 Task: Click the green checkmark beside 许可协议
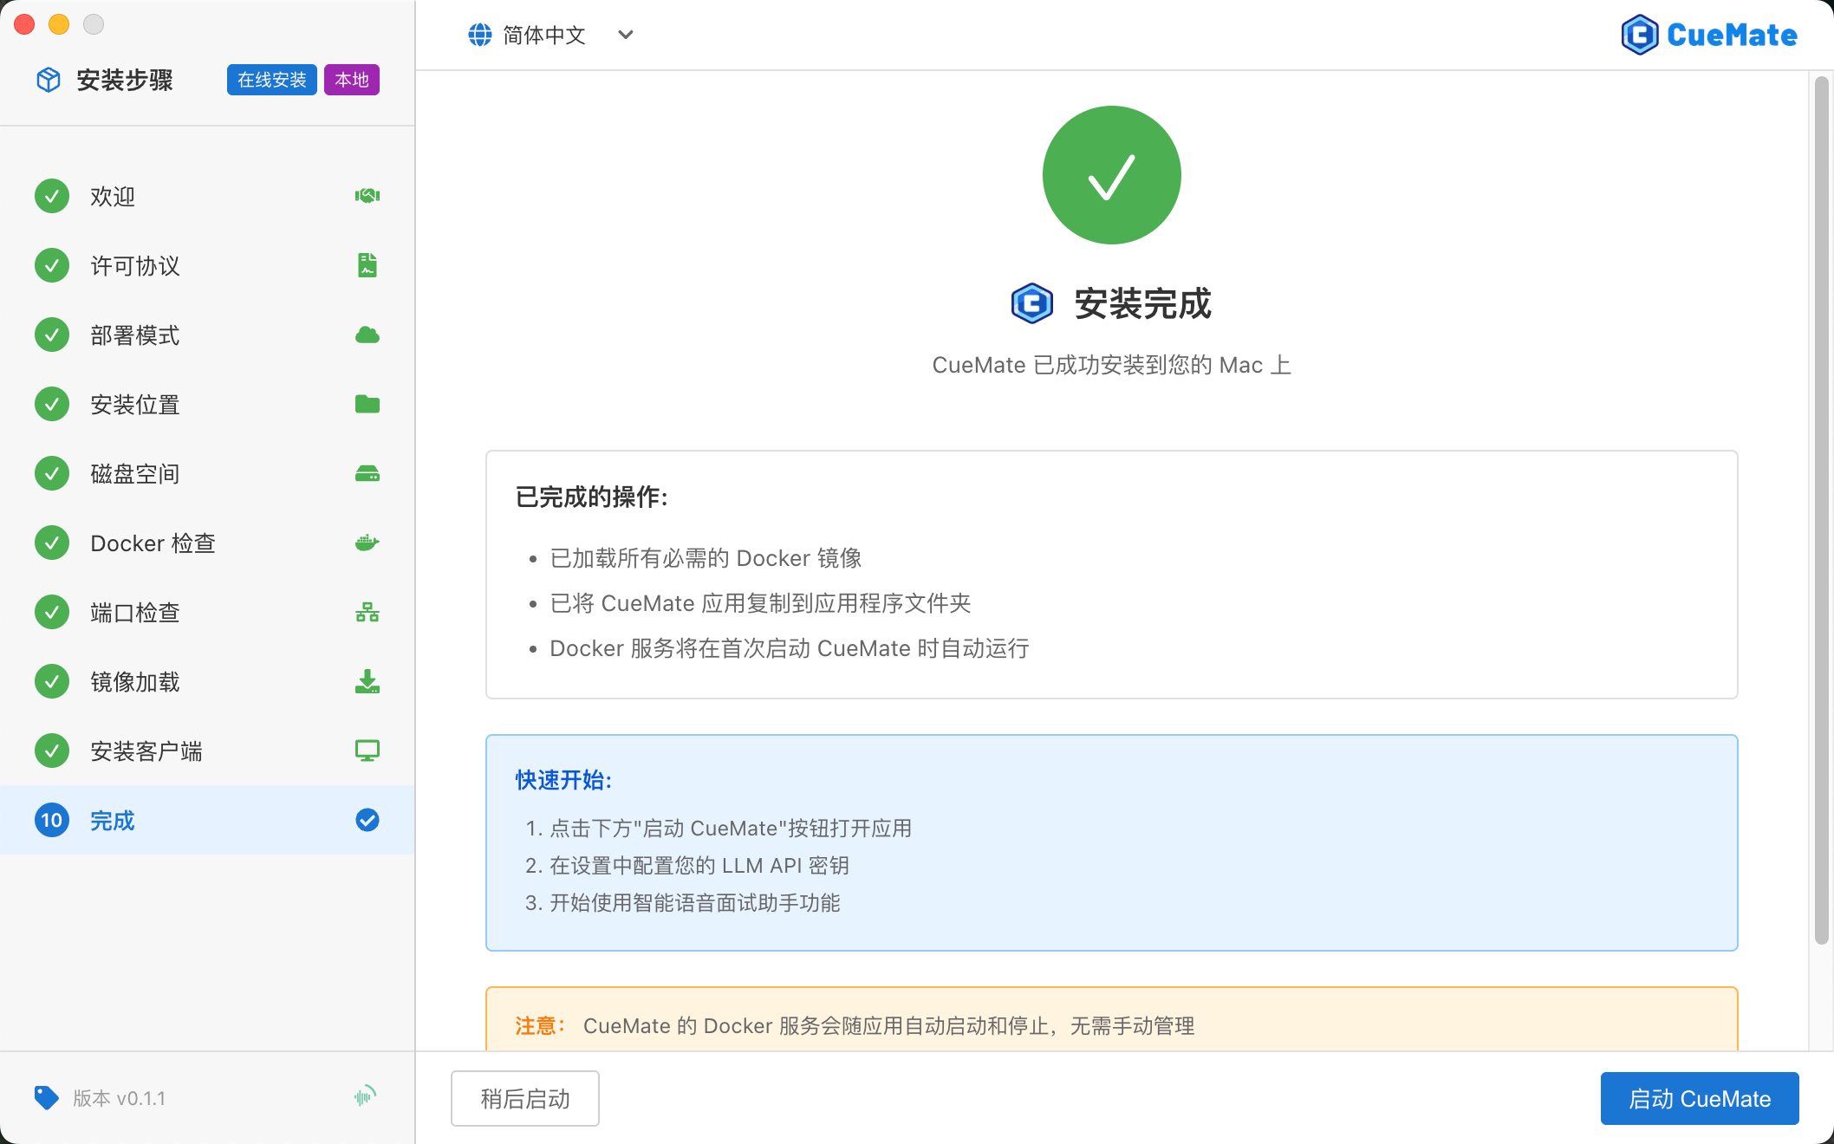(x=52, y=265)
